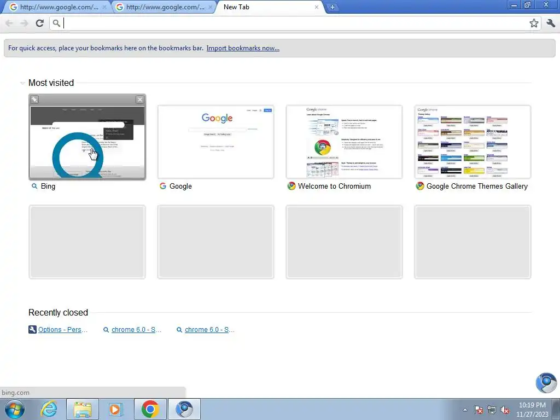Open the Welcome to Chromium thumbnail

click(345, 142)
